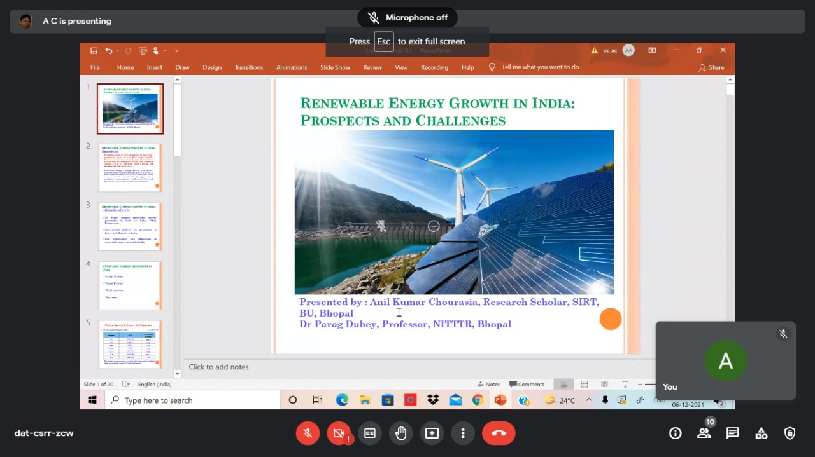
Task: Open meeting details info icon
Action: pos(676,433)
